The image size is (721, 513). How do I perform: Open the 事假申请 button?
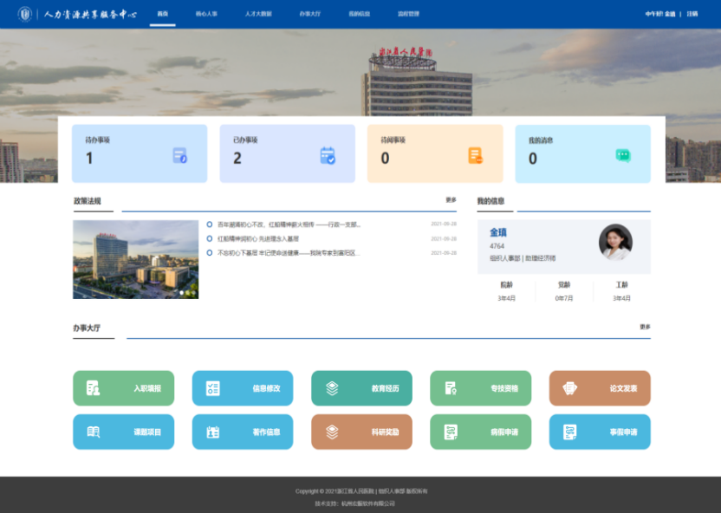tap(600, 432)
